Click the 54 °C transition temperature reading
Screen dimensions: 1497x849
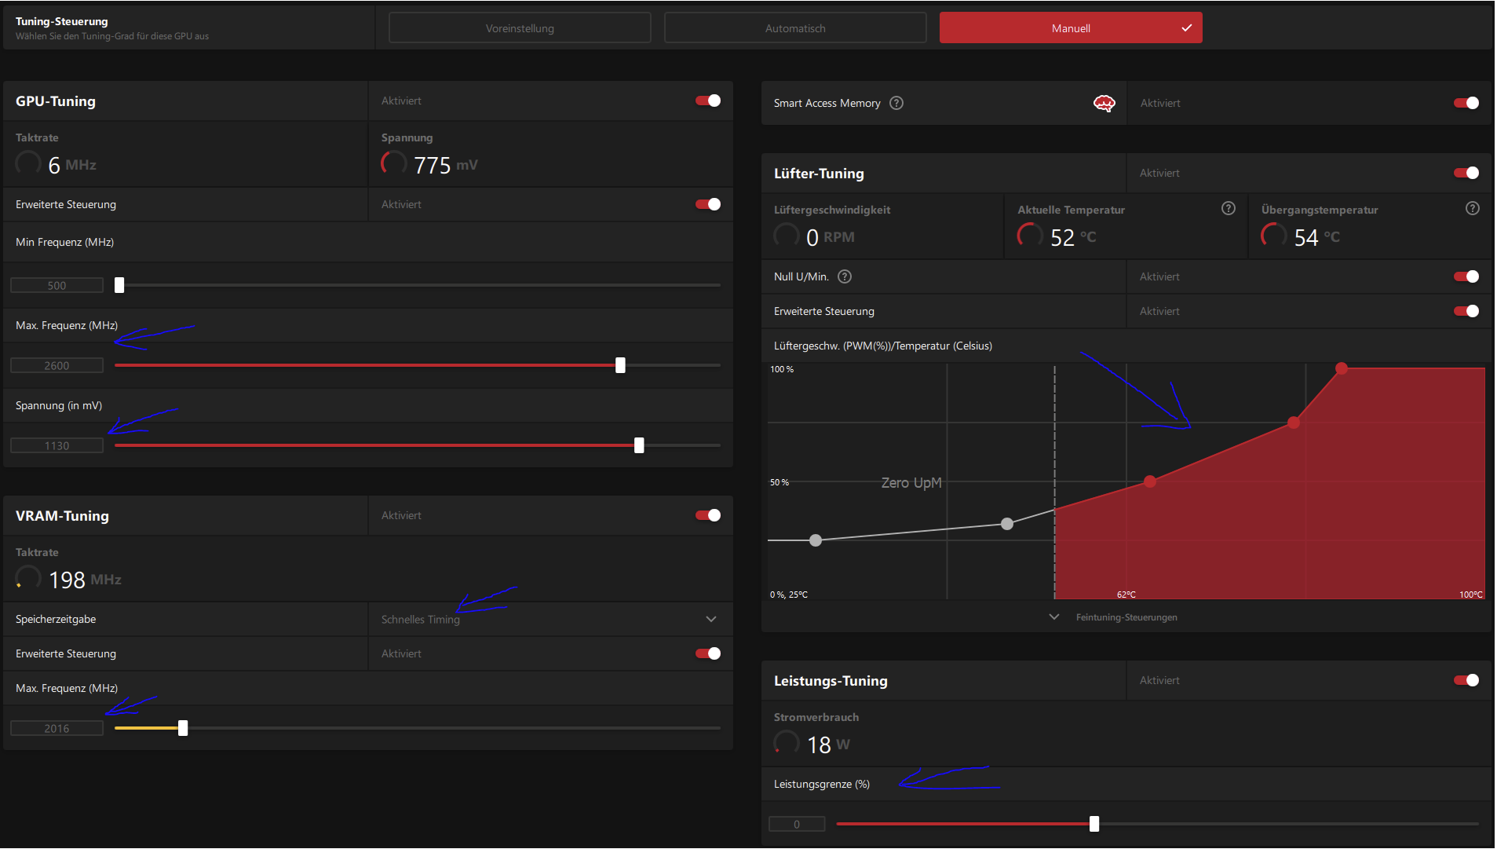[1316, 237]
